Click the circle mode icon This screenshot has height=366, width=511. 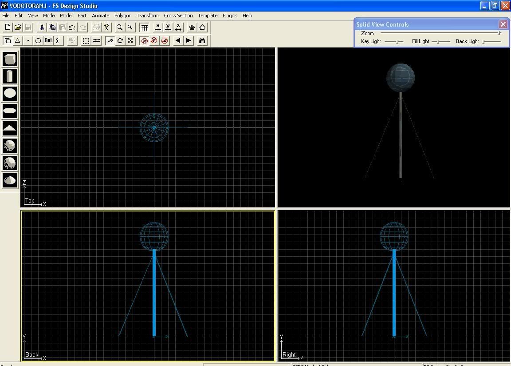[38, 40]
